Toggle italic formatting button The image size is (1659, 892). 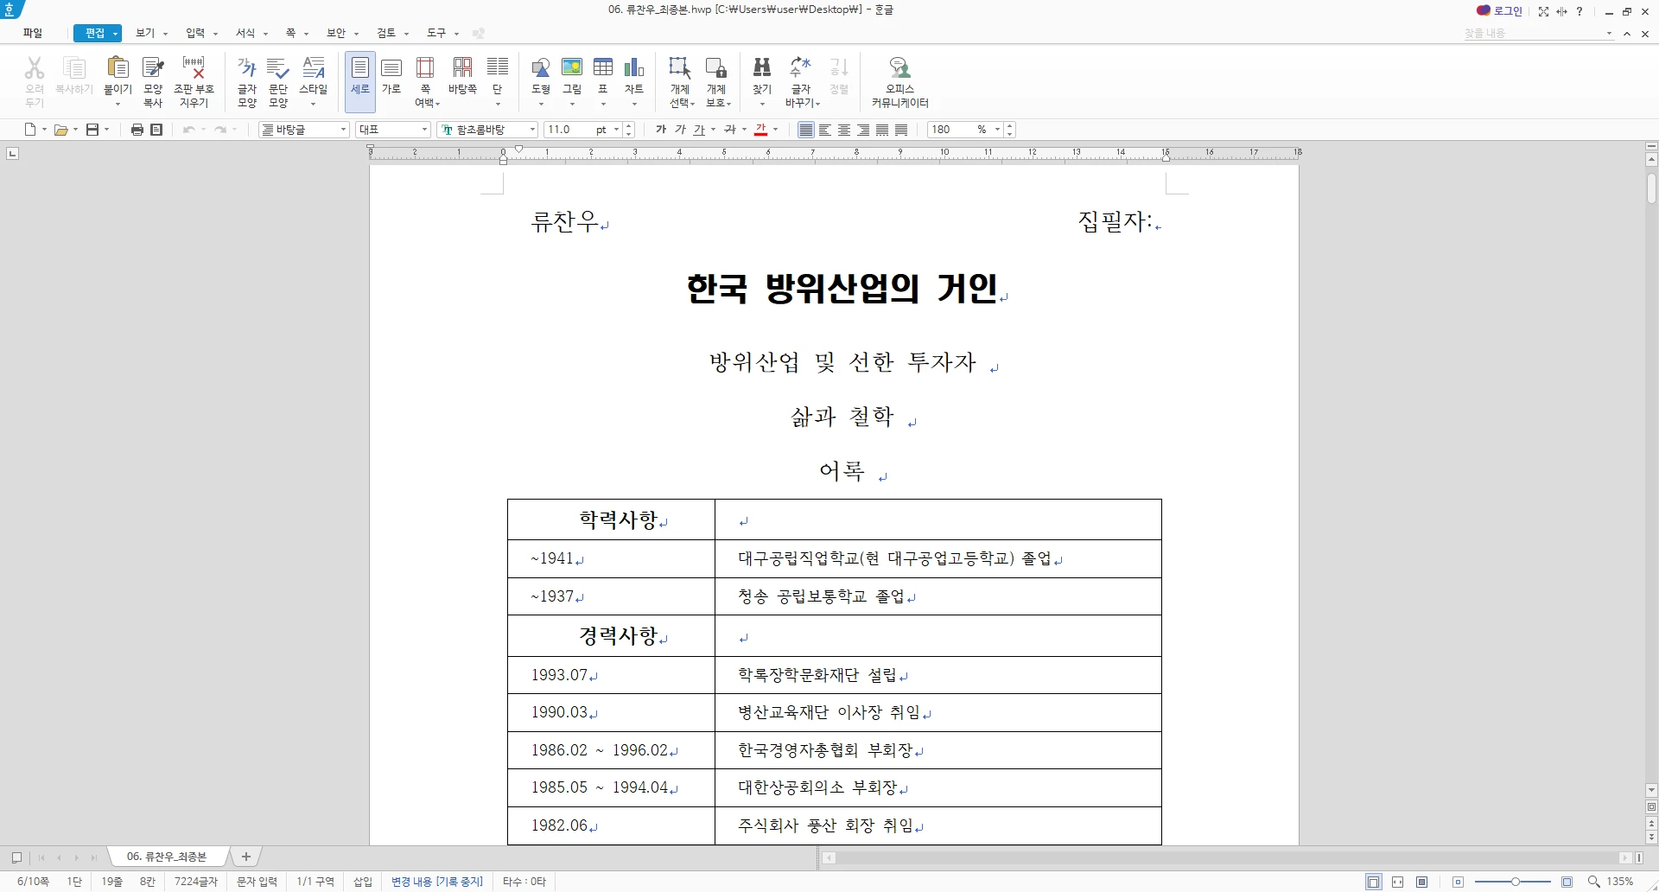point(680,130)
